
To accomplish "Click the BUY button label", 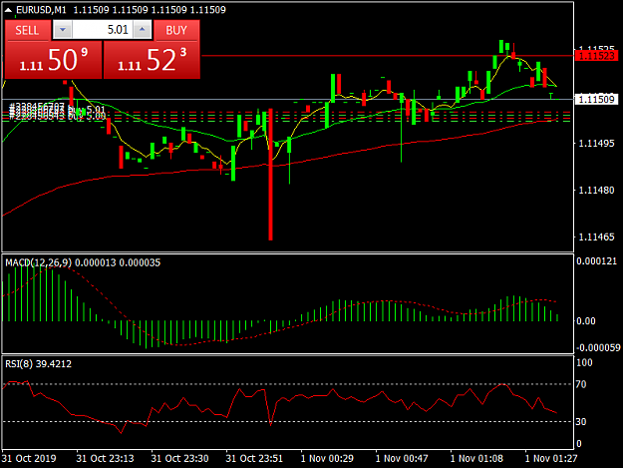I will pos(176,30).
